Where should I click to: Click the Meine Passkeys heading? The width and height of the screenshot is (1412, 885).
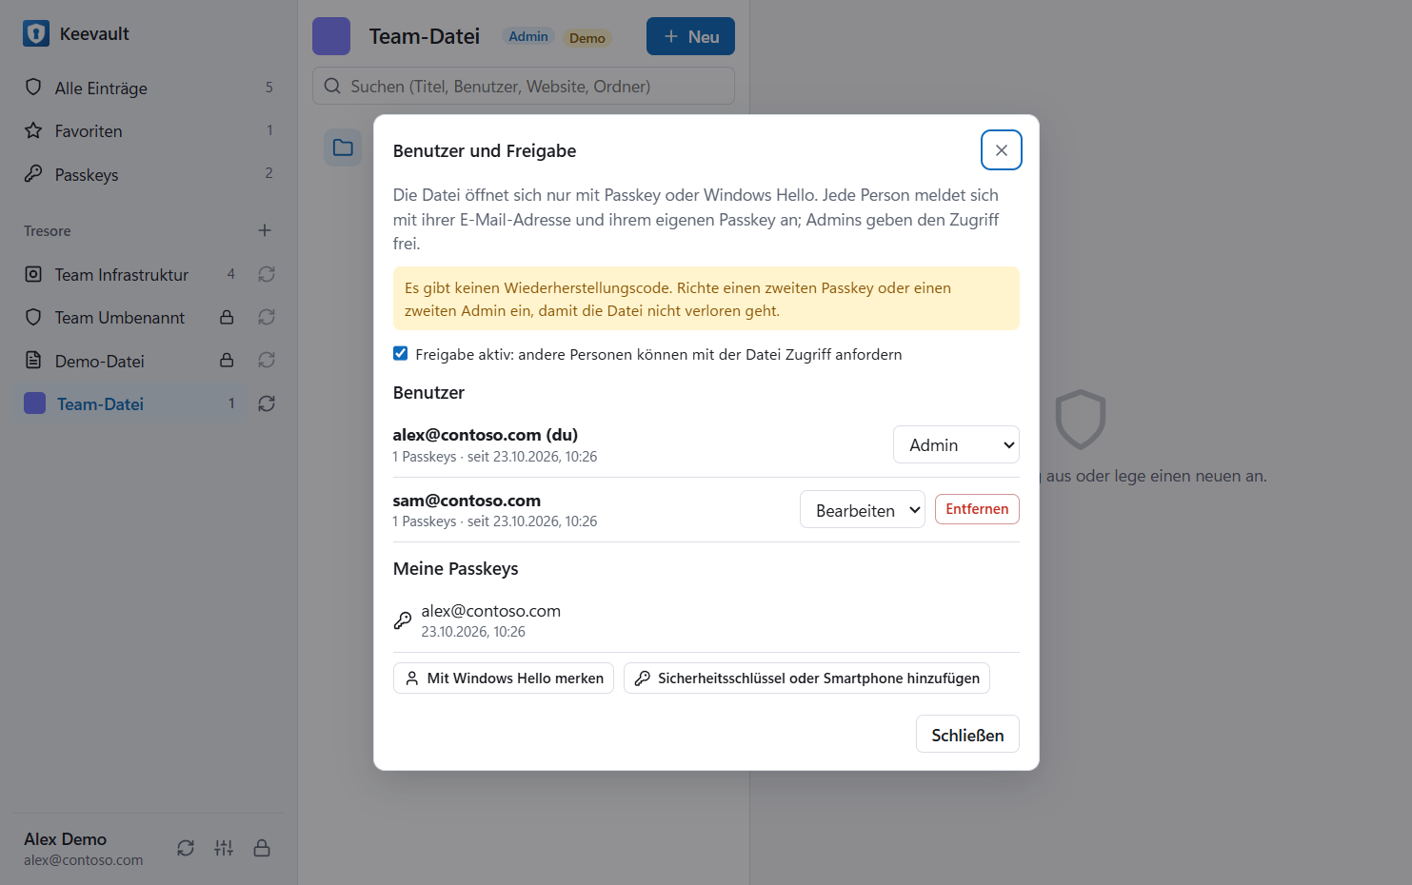(x=456, y=569)
